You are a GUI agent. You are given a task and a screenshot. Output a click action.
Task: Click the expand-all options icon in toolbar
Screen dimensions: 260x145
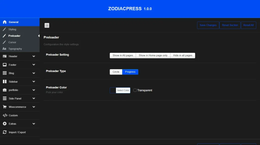(x=47, y=25)
